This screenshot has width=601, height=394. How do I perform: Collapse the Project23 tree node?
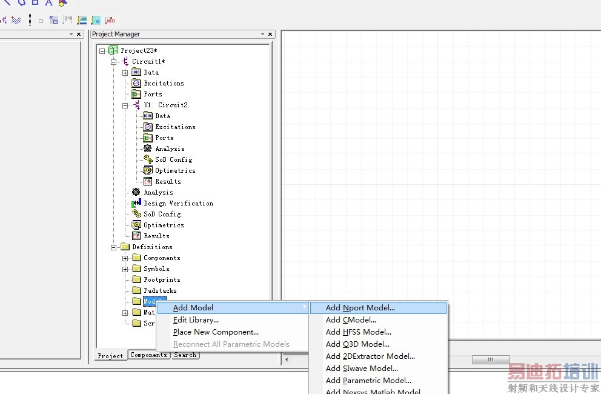[x=102, y=51]
